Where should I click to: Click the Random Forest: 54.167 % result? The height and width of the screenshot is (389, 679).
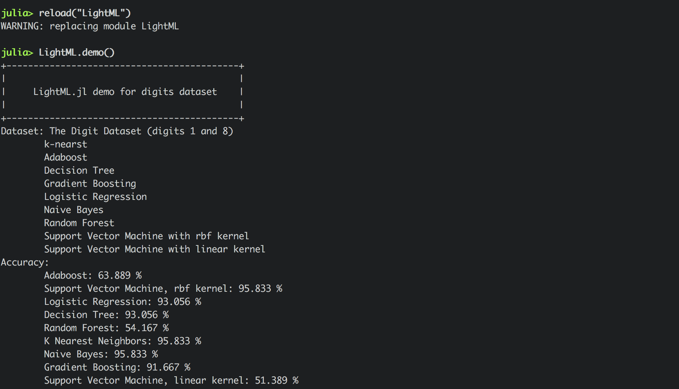(107, 328)
